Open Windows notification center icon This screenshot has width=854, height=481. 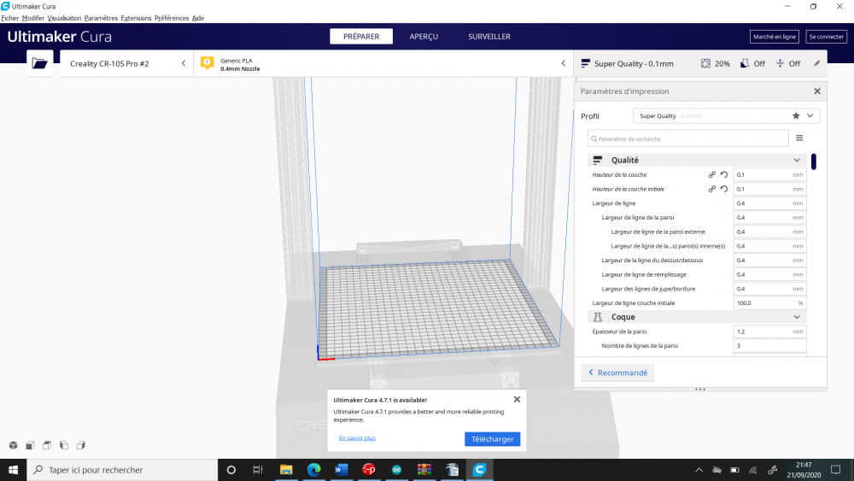tap(835, 470)
